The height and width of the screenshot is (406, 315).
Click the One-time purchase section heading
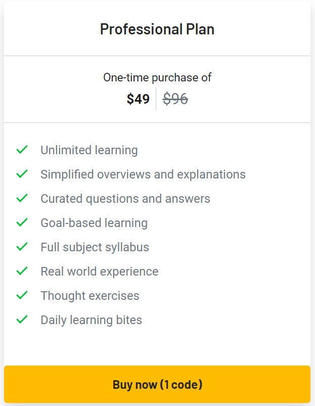point(157,77)
